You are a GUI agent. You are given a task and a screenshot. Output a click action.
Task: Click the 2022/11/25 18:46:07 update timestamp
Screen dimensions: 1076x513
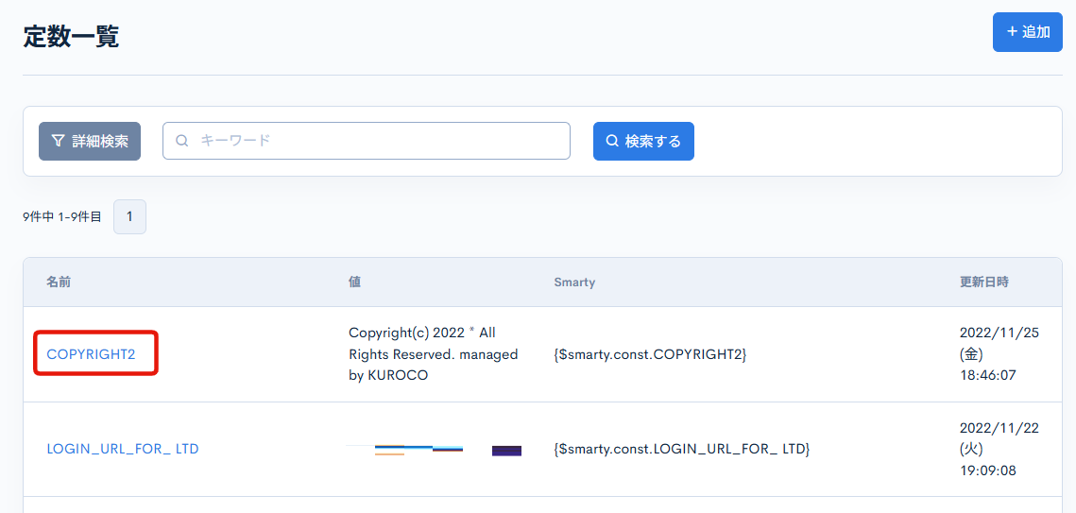(x=999, y=354)
